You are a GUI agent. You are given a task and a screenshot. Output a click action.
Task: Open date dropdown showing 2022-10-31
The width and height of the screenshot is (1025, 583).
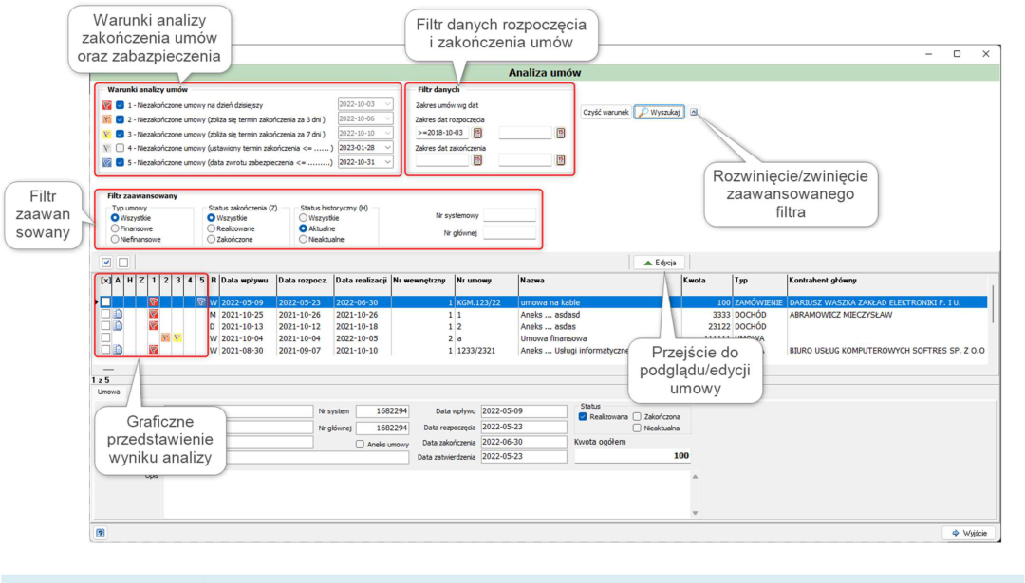[x=387, y=162]
